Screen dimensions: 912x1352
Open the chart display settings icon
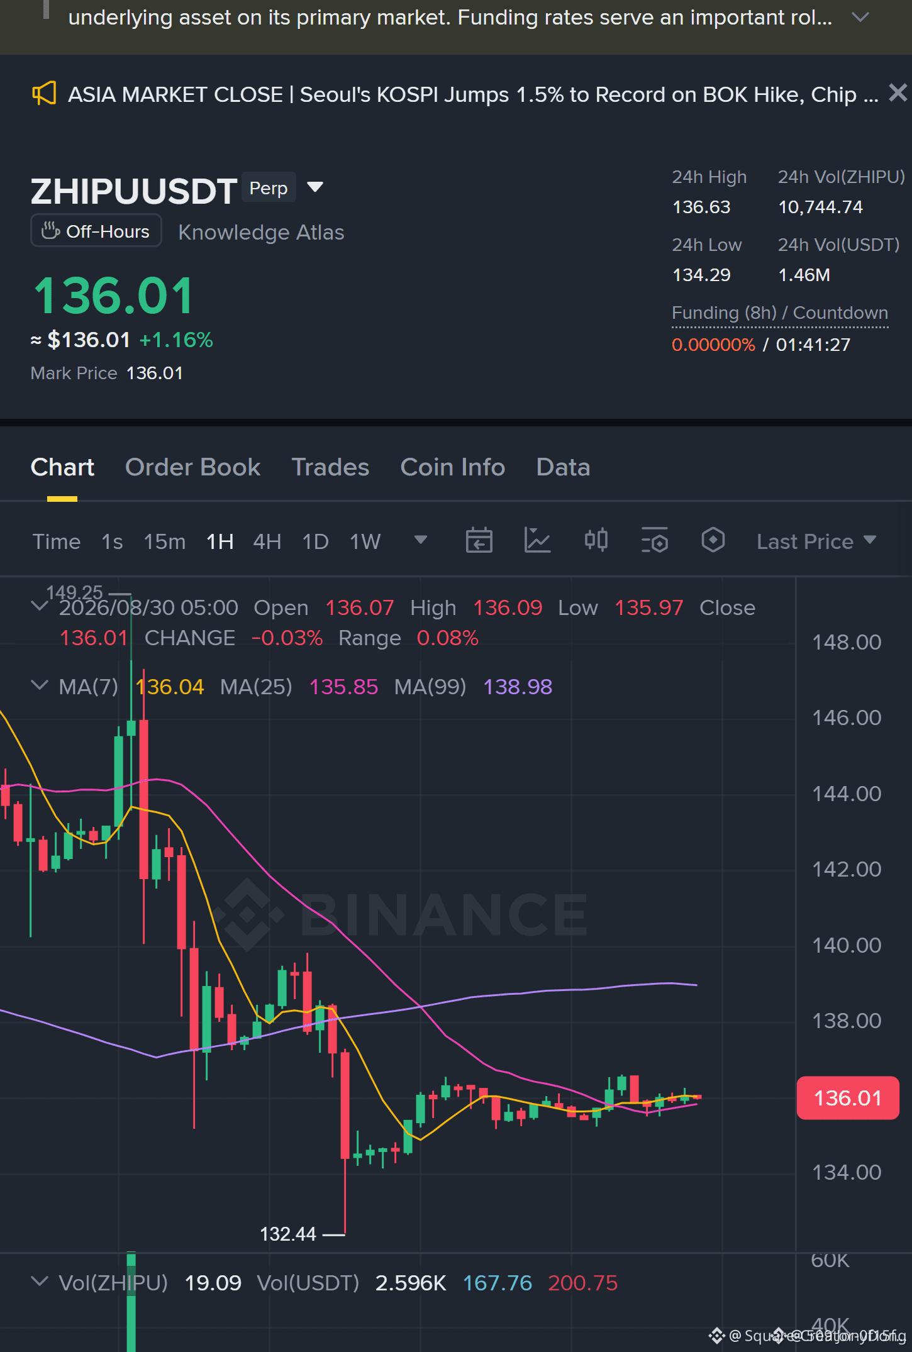pyautogui.click(x=655, y=540)
